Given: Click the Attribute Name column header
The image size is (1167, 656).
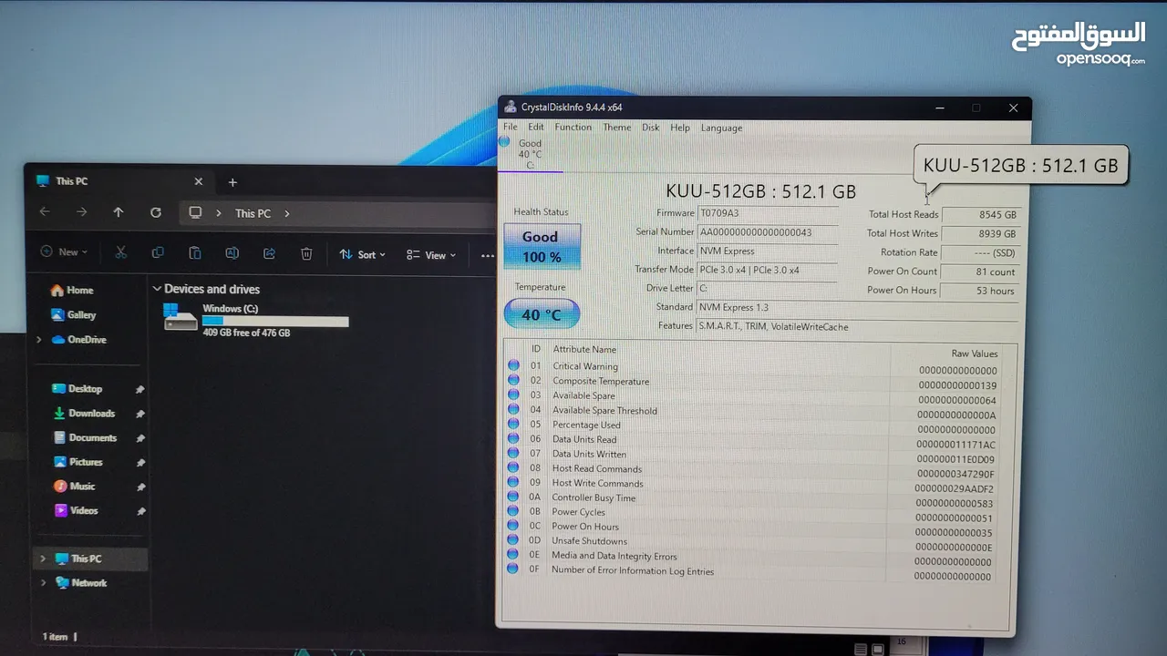Looking at the screenshot, I should tap(584, 349).
